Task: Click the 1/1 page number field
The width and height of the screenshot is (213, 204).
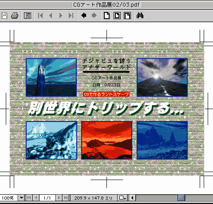Action: pos(47,198)
